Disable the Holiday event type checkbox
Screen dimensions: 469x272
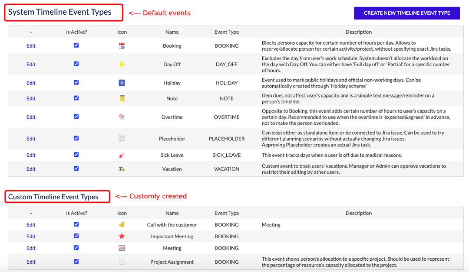[76, 82]
